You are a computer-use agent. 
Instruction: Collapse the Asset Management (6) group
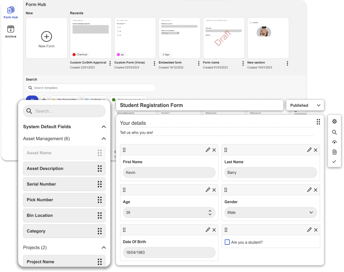coord(103,139)
